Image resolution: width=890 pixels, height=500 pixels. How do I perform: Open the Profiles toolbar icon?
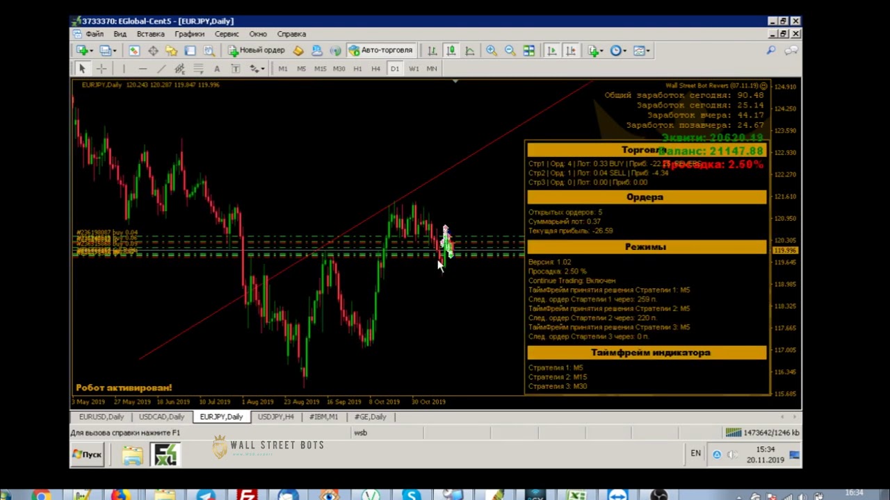point(106,50)
